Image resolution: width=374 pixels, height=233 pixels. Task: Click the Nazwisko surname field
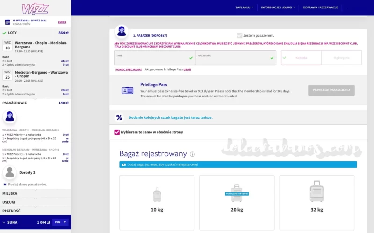point(236,58)
